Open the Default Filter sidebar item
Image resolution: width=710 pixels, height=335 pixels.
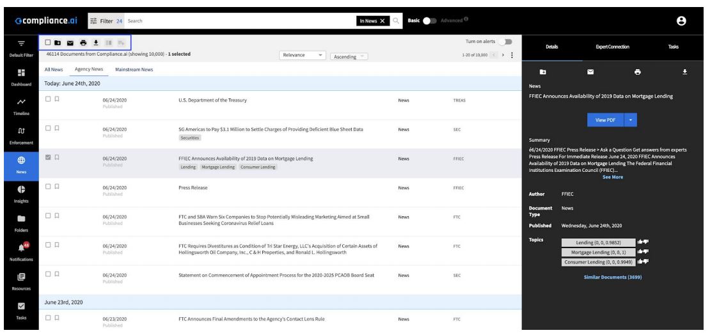pos(21,49)
